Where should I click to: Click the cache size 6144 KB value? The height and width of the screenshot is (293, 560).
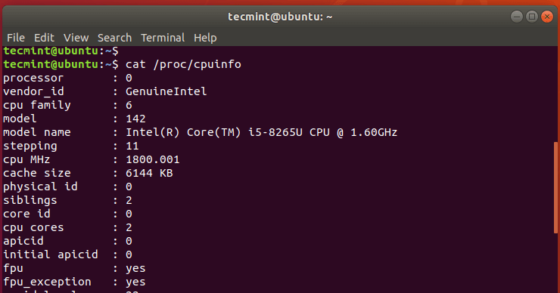(x=149, y=173)
